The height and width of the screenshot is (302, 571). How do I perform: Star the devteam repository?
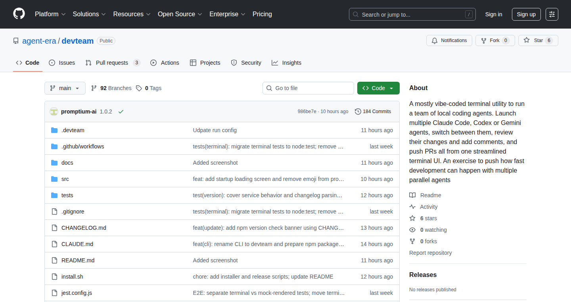tap(538, 40)
